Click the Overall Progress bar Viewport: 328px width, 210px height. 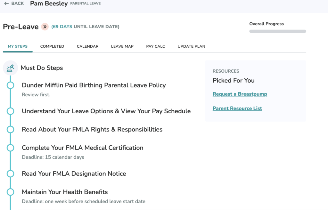click(278, 31)
